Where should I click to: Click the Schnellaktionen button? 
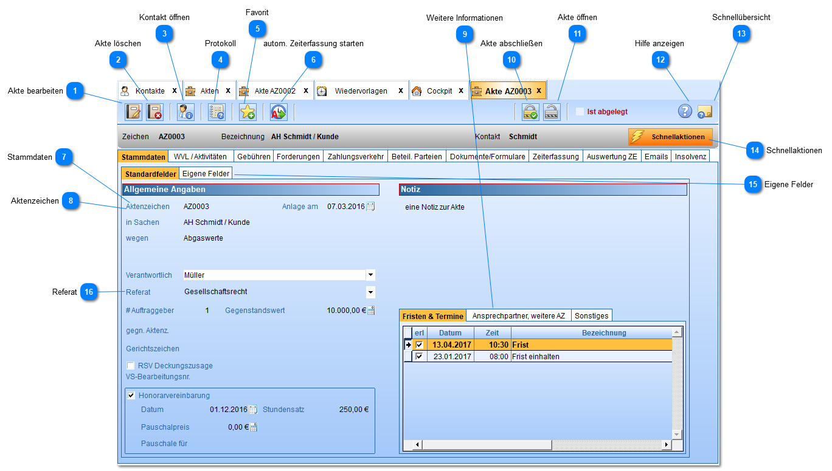pyautogui.click(x=670, y=137)
